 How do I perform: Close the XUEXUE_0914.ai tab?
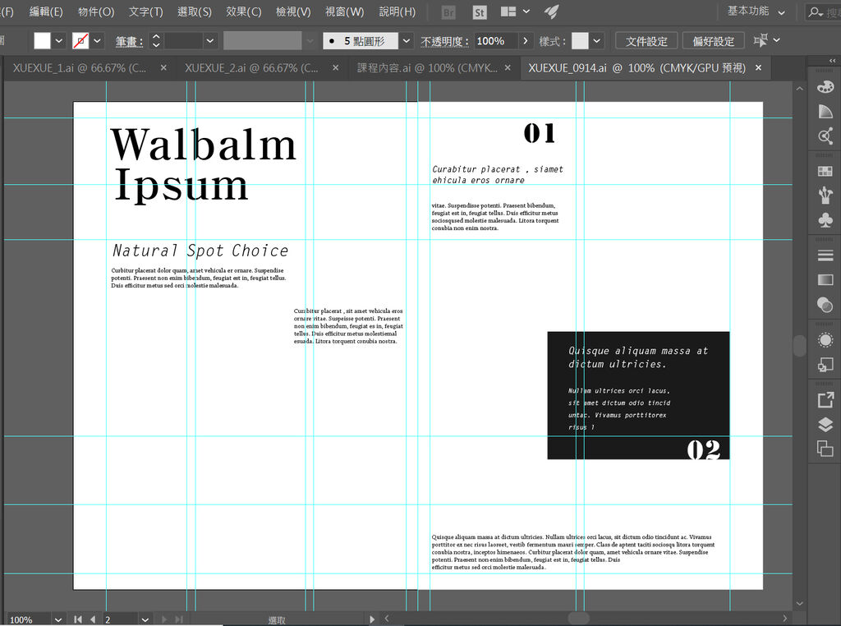click(758, 67)
